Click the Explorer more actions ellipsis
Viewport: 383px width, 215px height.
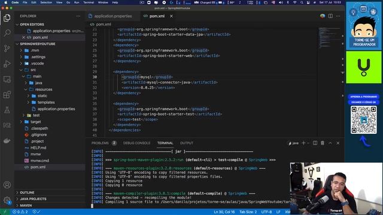pos(78,16)
